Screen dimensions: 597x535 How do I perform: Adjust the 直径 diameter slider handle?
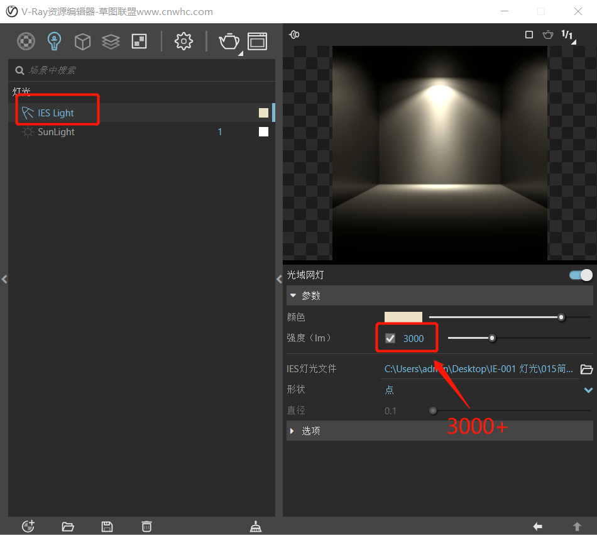coord(432,411)
